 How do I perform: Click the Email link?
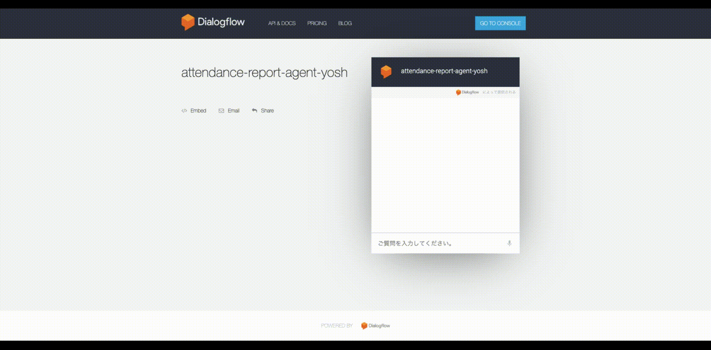click(x=229, y=111)
